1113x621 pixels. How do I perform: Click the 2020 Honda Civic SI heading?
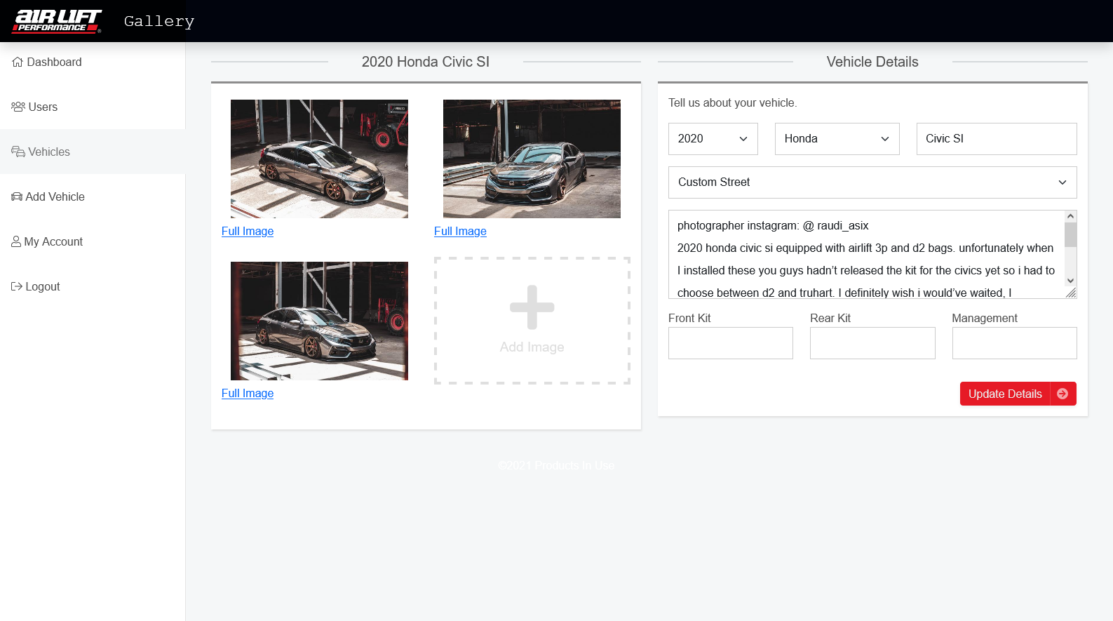(426, 62)
